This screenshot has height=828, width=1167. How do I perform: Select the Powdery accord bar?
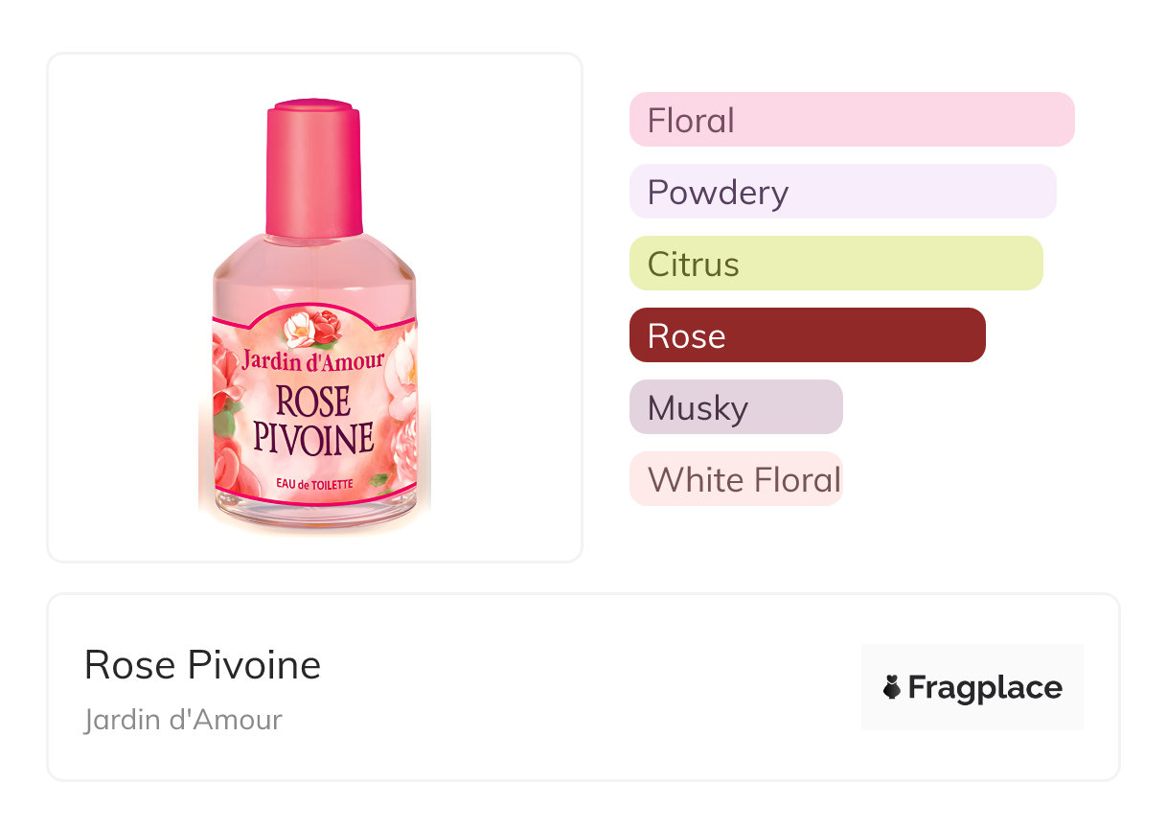[x=842, y=192]
